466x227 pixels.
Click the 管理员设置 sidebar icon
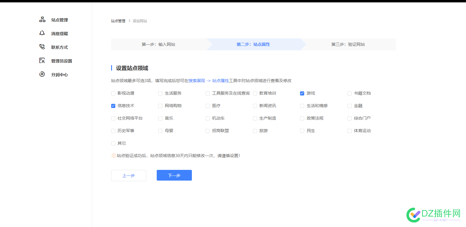[42, 61]
